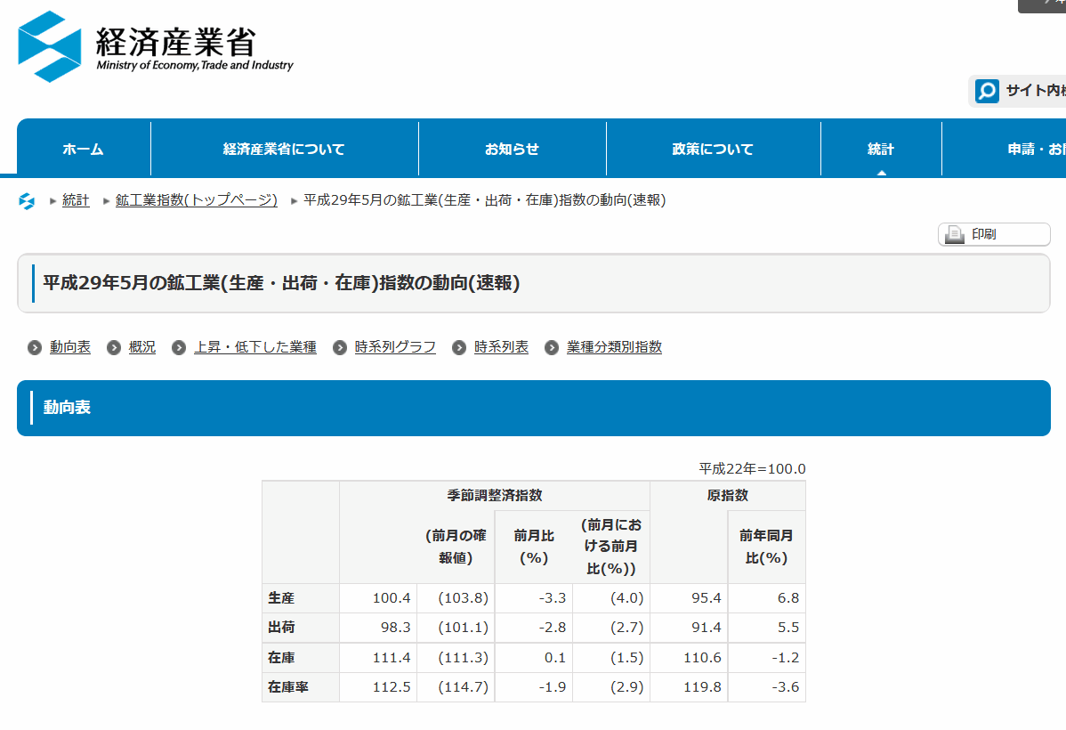Jump to the 動向表 anchor link

70,347
